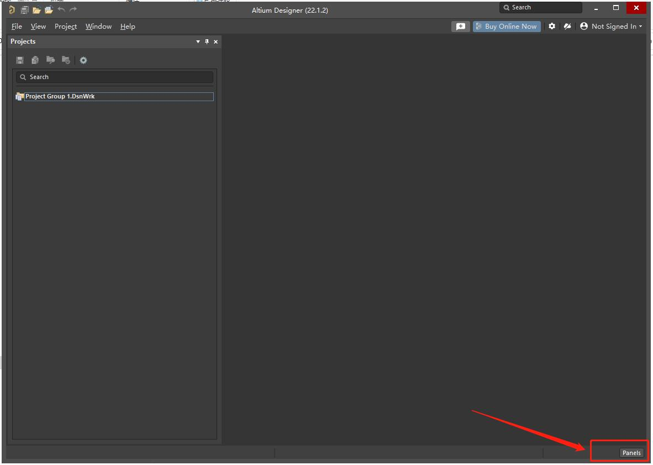Click the Altium logo icon in title bar
The width and height of the screenshot is (653, 465).
[x=12, y=10]
